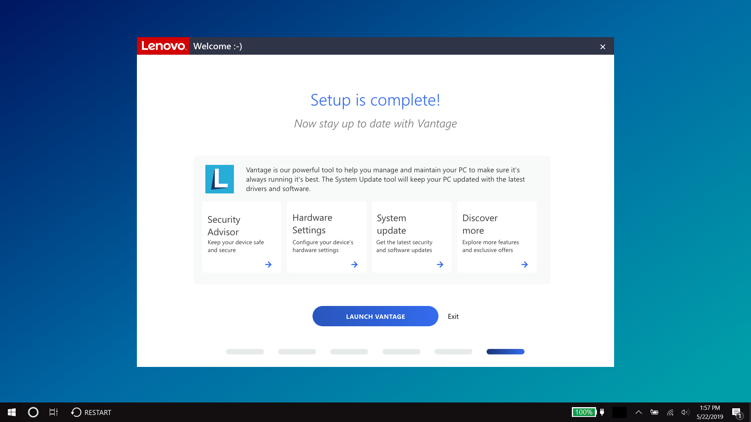This screenshot has height=422, width=751.
Task: Click 'Now stay up to date with Vantage'
Action: (x=375, y=124)
